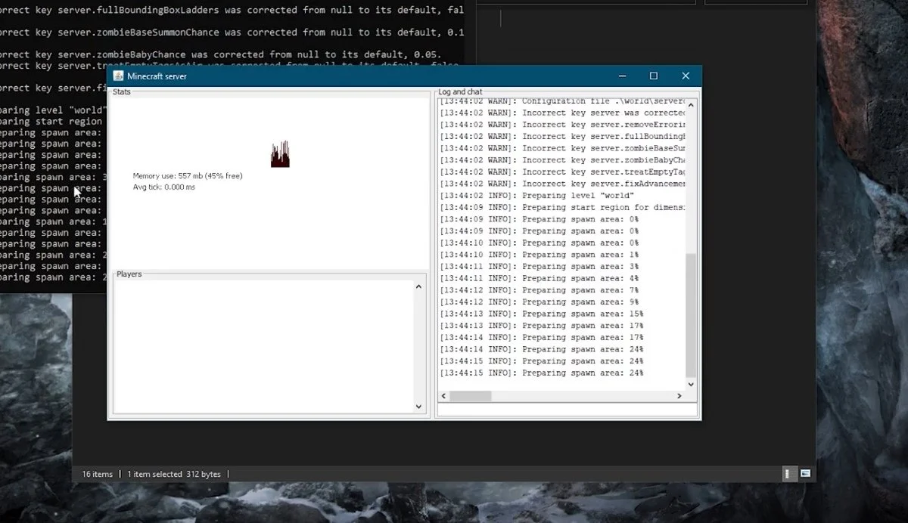Screen dimensions: 908x523
Task: Select log line 'Preparing spawn area: 4%'
Action: click(x=540, y=278)
